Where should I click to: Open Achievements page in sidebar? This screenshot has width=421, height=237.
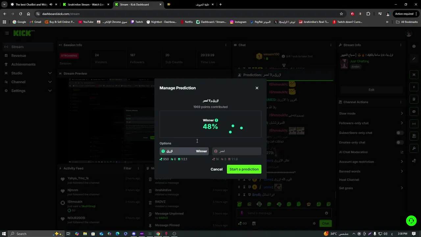tap(28, 65)
